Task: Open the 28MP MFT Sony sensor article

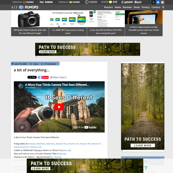Action: pyautogui.click(x=68, y=32)
